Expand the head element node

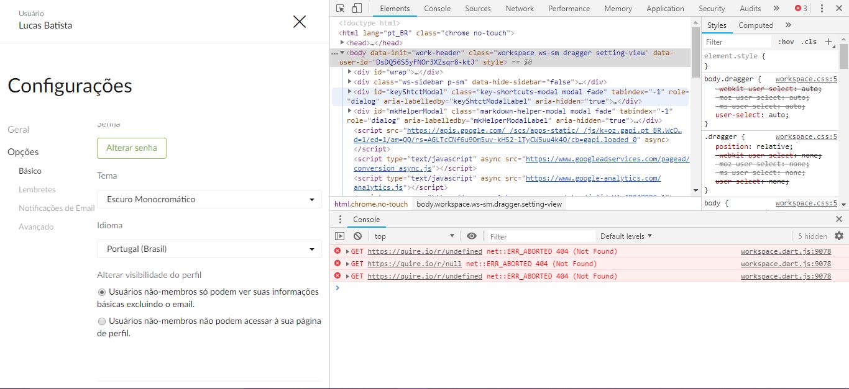click(x=342, y=43)
